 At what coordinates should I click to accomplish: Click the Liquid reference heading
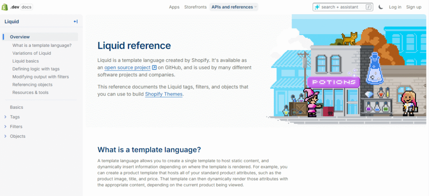click(x=134, y=45)
